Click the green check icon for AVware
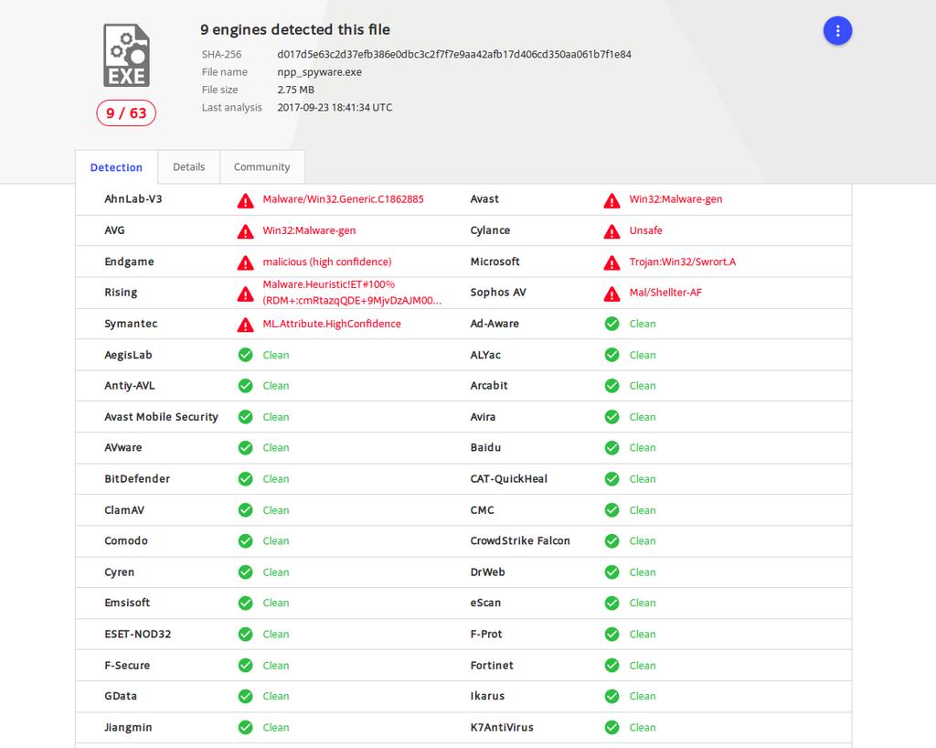The image size is (936, 748). (245, 448)
